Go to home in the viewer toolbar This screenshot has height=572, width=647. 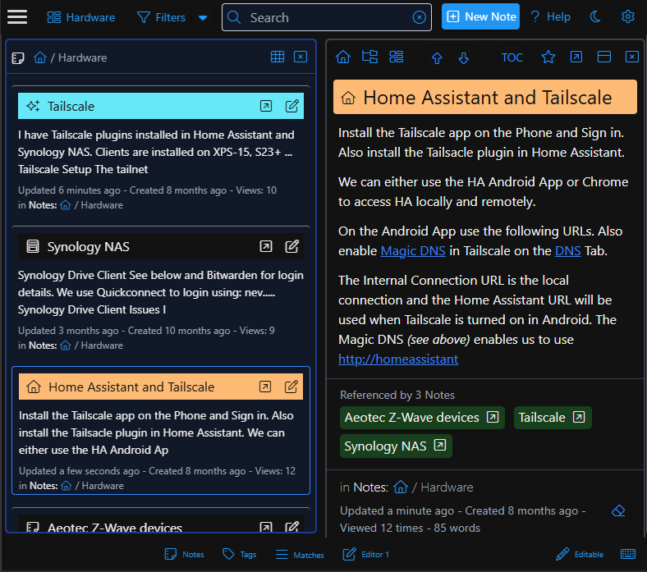point(343,57)
